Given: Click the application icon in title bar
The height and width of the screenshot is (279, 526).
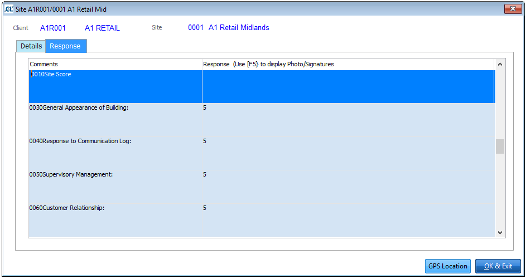Looking at the screenshot, I should pos(9,9).
